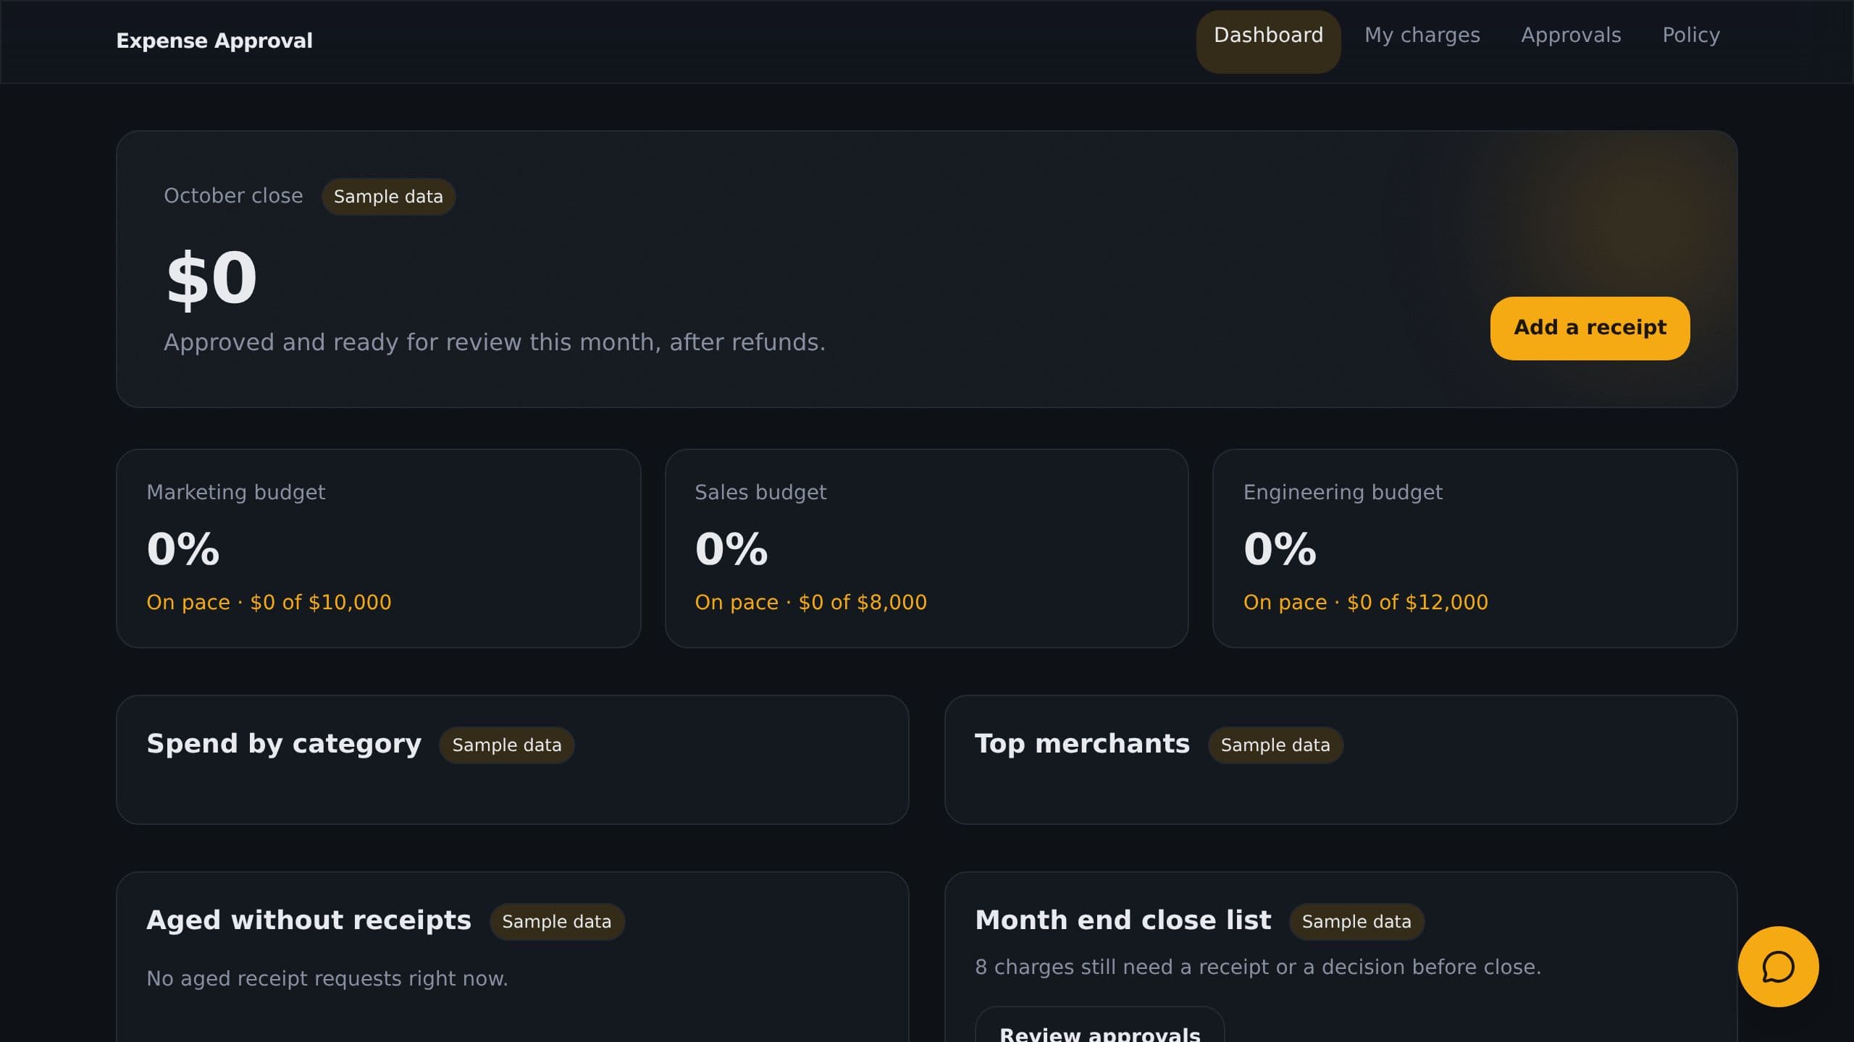The height and width of the screenshot is (1042, 1854).
Task: Click the Expense Approval logo title
Action: point(214,41)
